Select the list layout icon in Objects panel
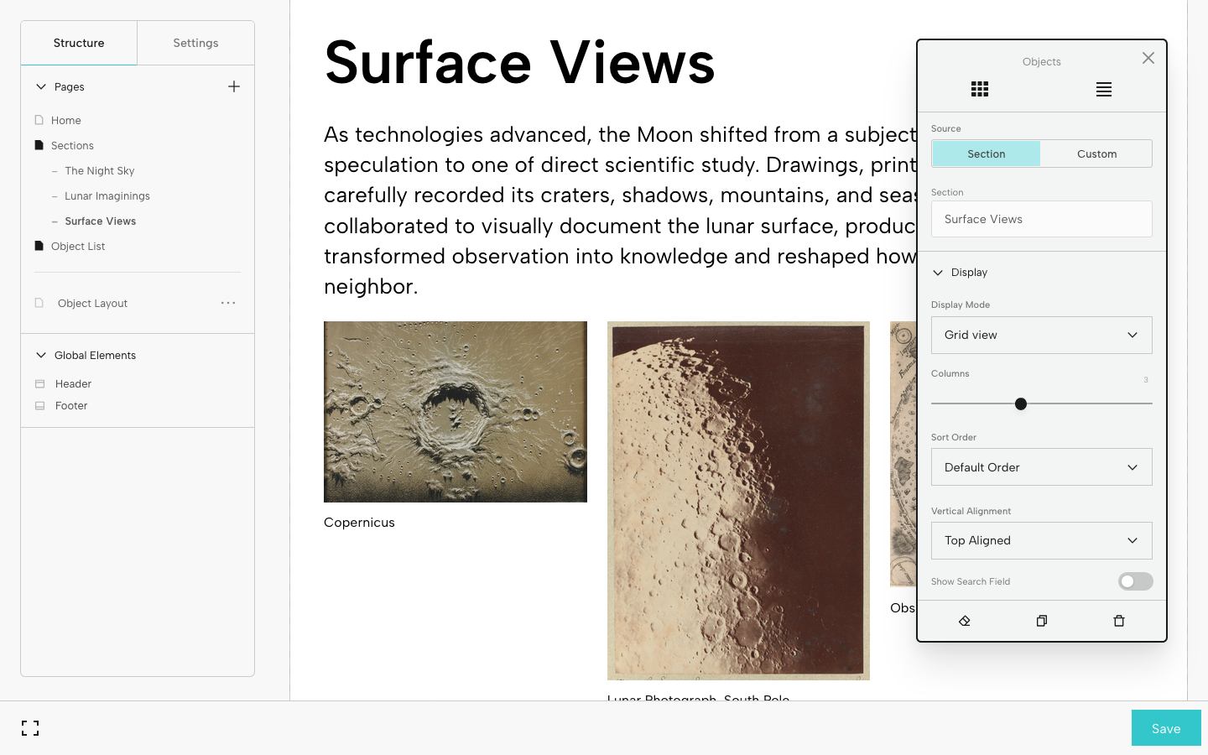The width and height of the screenshot is (1208, 755). click(x=1103, y=90)
